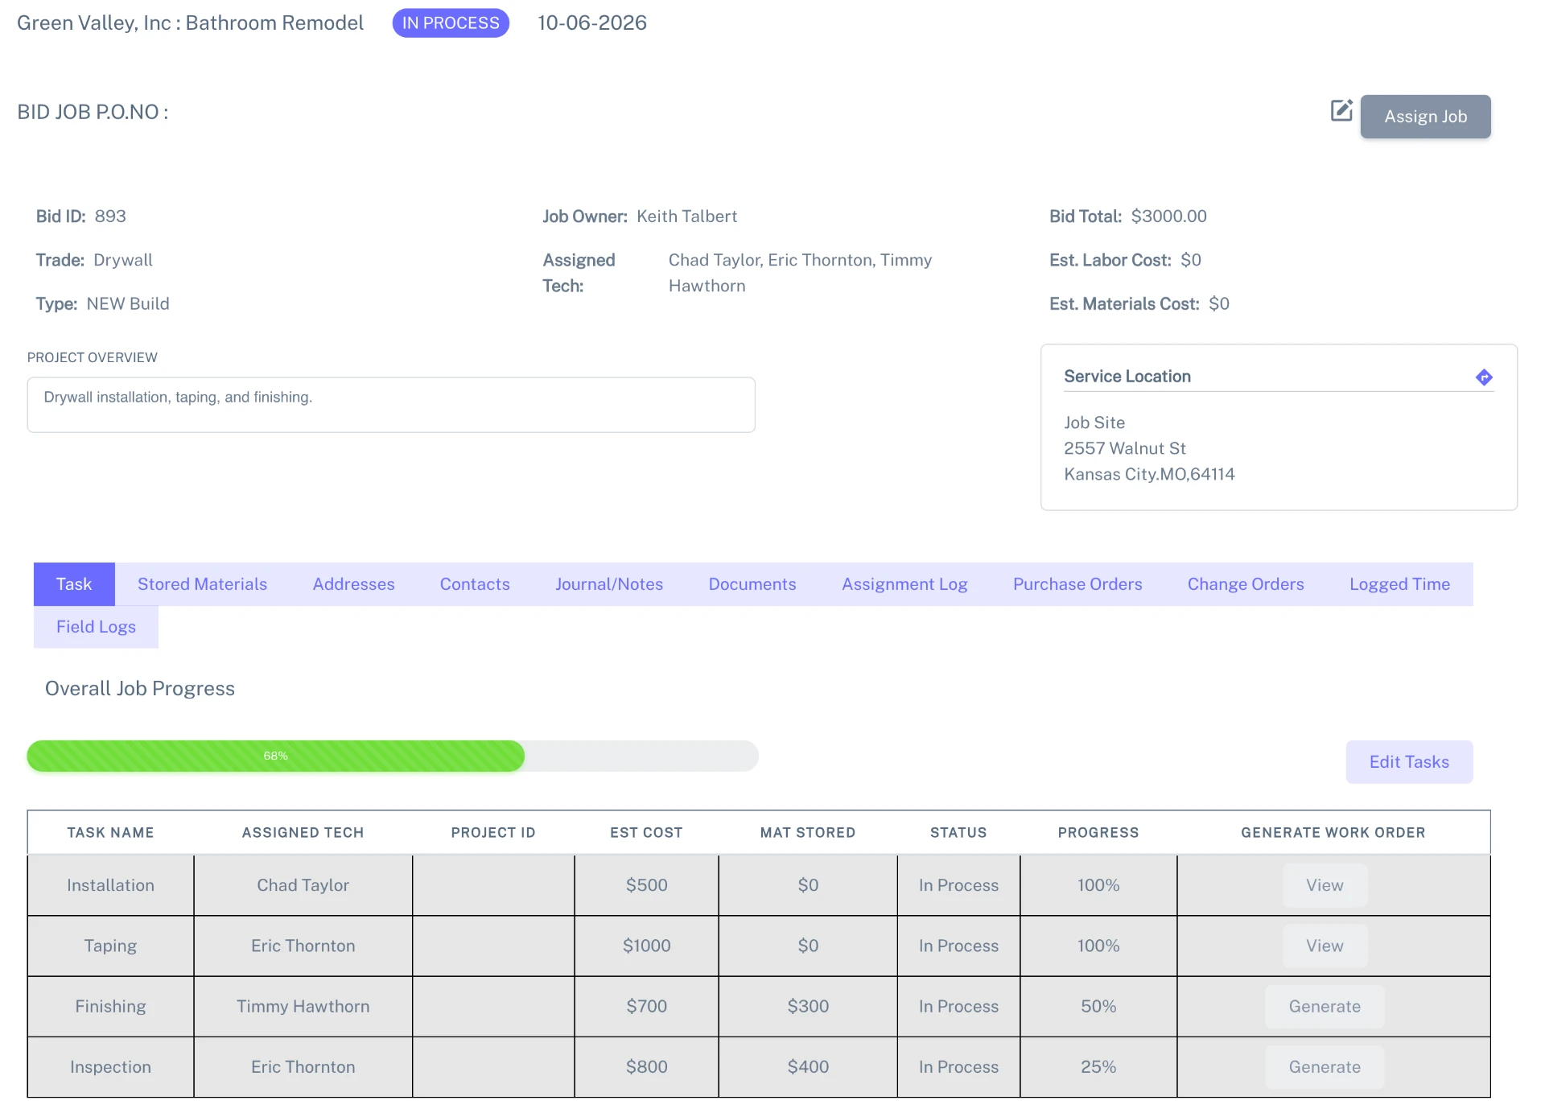This screenshot has width=1545, height=1117.
Task: Generate work order for Finishing task
Action: (1325, 1006)
